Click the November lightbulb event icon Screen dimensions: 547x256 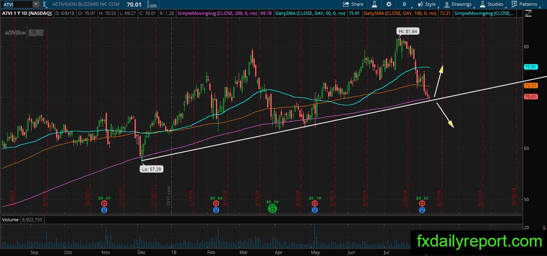(105, 210)
